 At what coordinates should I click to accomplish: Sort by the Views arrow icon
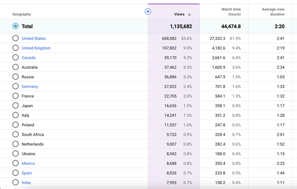tap(189, 14)
